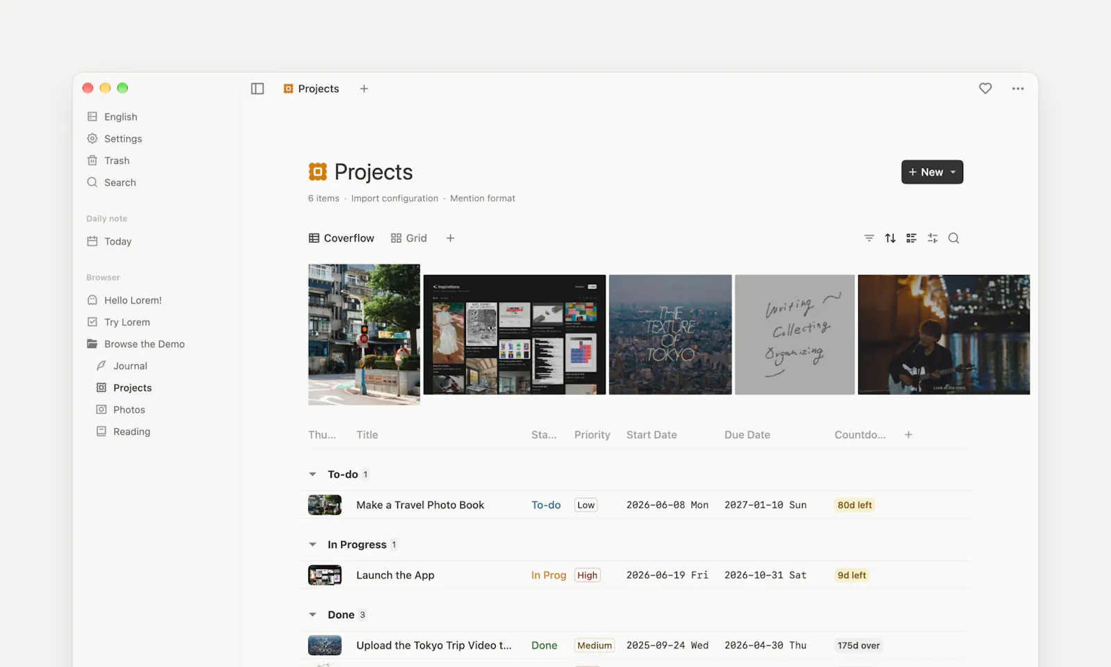Collapse the Browse the Demo folder
The image size is (1111, 667).
click(x=135, y=344)
